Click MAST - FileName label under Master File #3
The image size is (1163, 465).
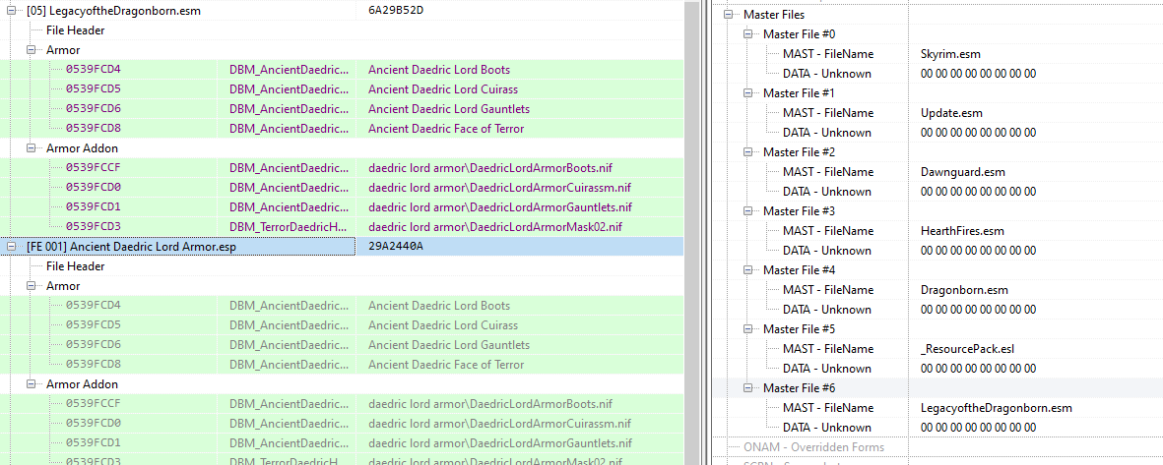(x=828, y=231)
